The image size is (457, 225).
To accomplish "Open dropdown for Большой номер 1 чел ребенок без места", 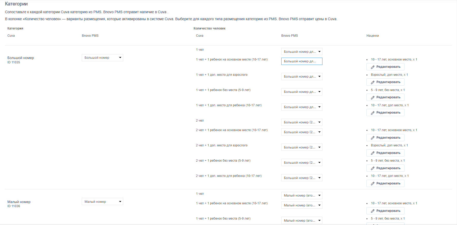I will click(302, 92).
